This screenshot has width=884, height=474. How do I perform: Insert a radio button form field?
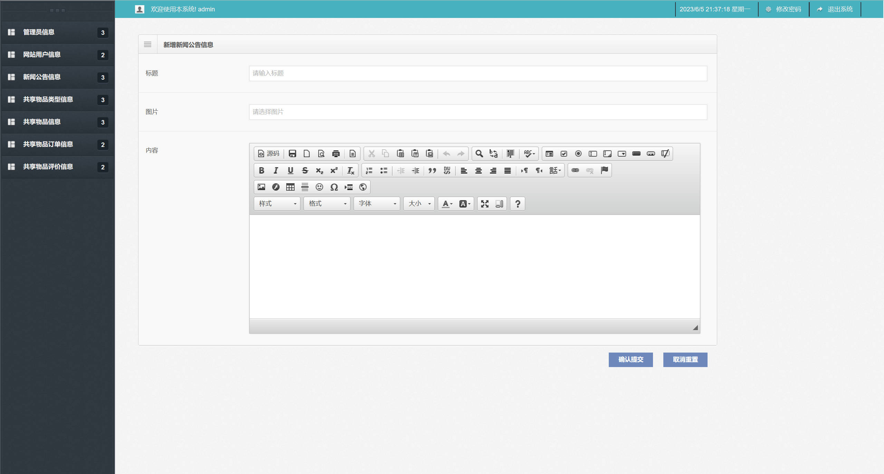[578, 154]
